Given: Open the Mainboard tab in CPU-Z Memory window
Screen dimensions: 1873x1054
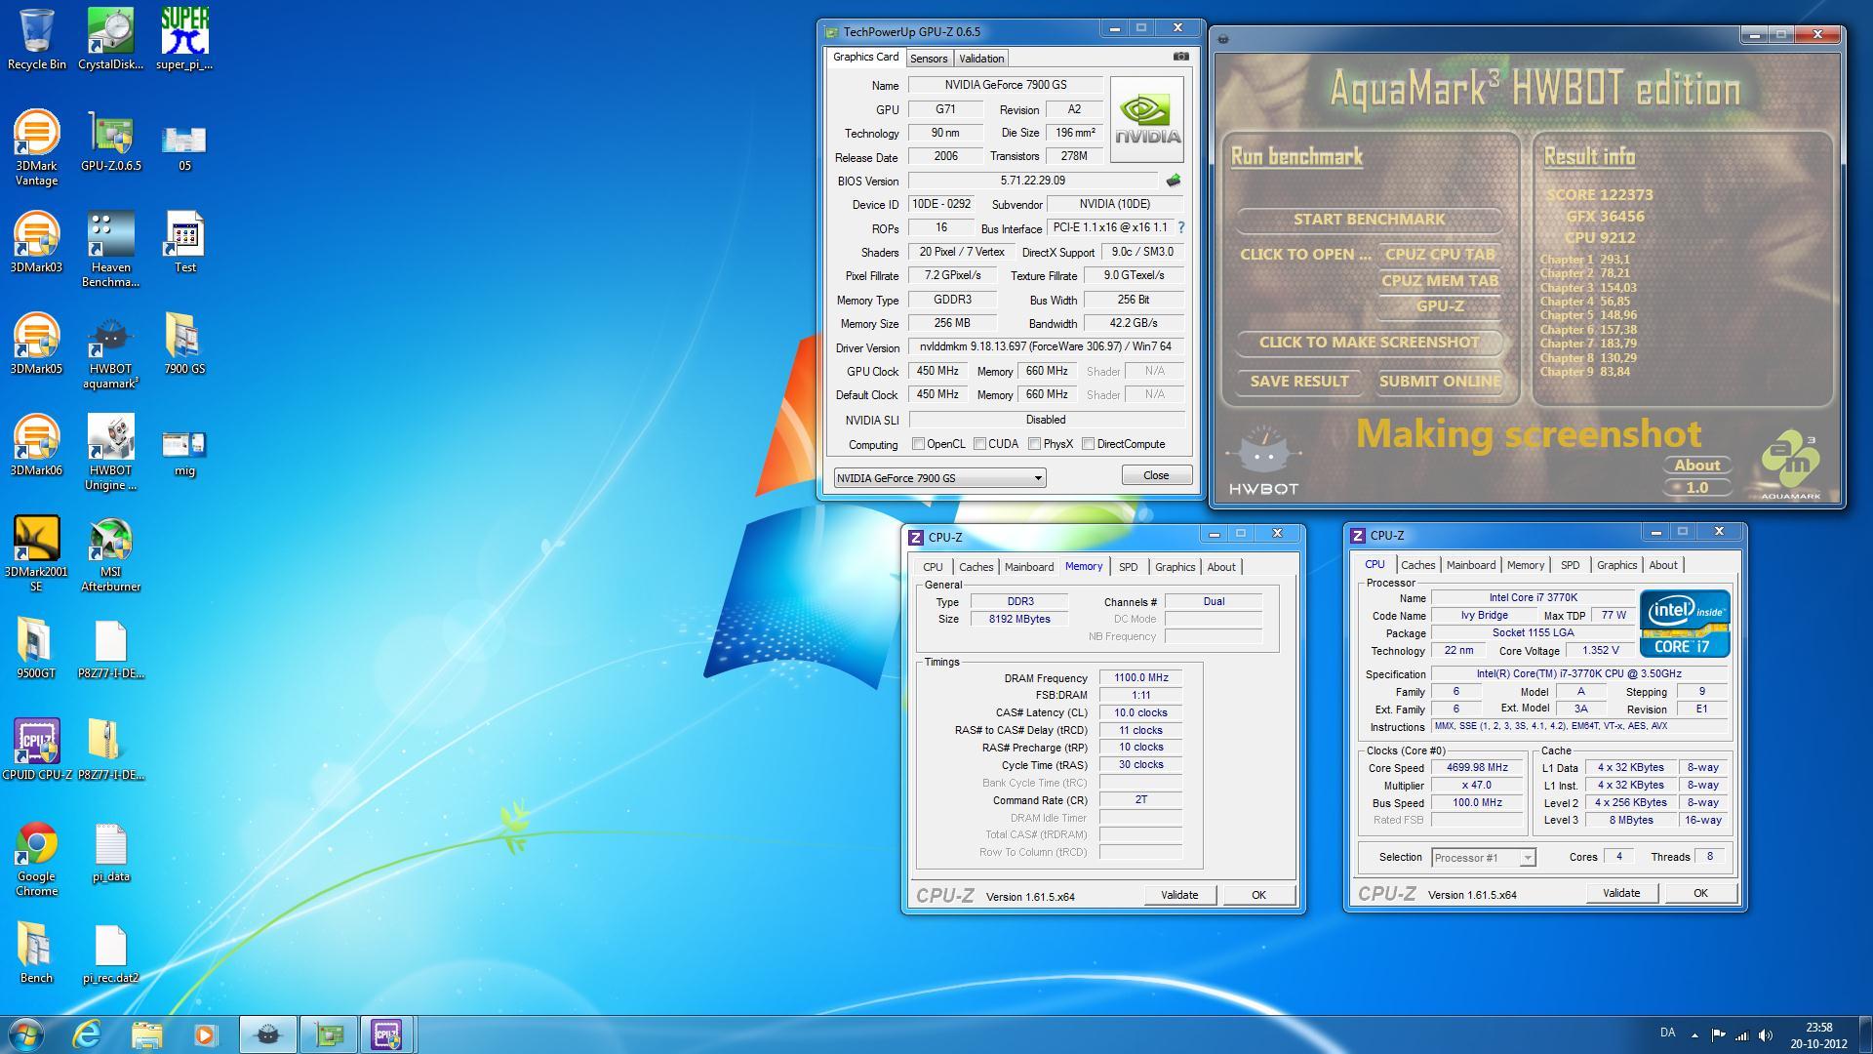Looking at the screenshot, I should click(x=1029, y=567).
